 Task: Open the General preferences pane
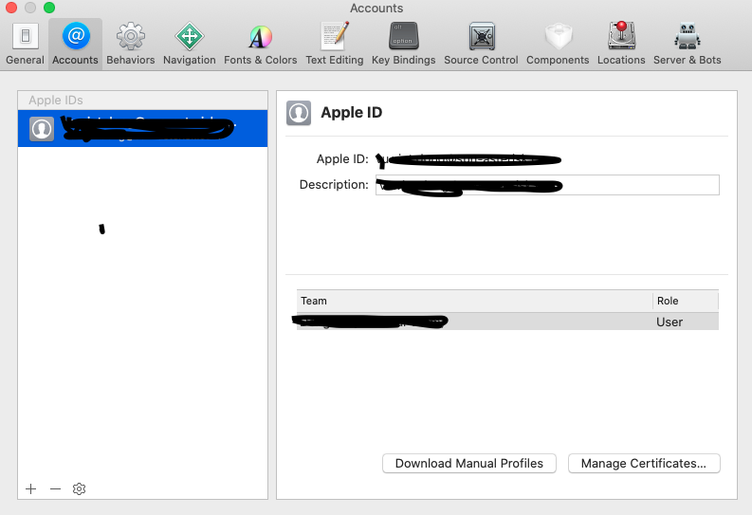(x=25, y=44)
